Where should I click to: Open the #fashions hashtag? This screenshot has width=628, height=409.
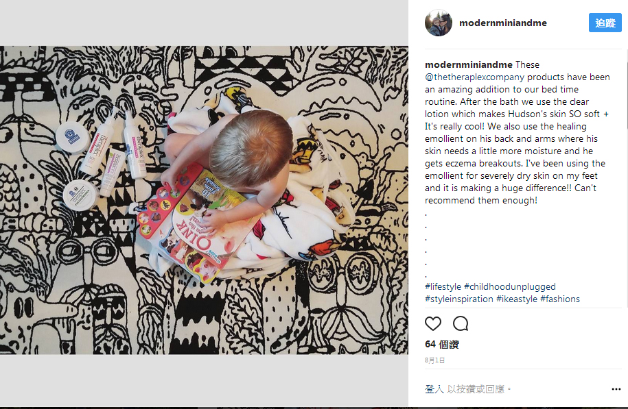coord(560,299)
